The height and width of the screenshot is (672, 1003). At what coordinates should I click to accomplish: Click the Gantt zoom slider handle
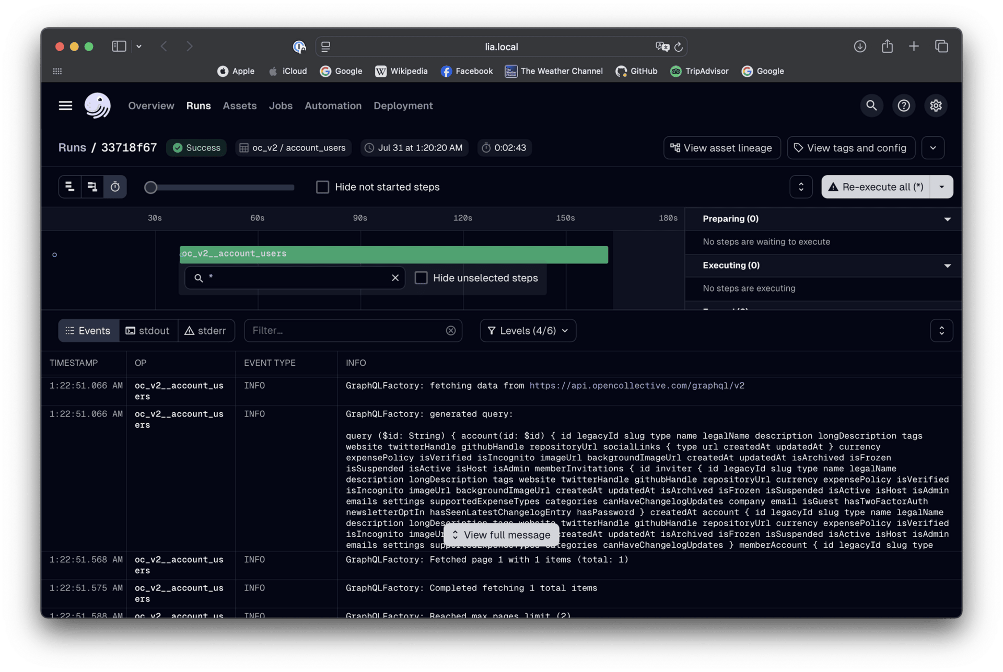pos(150,187)
